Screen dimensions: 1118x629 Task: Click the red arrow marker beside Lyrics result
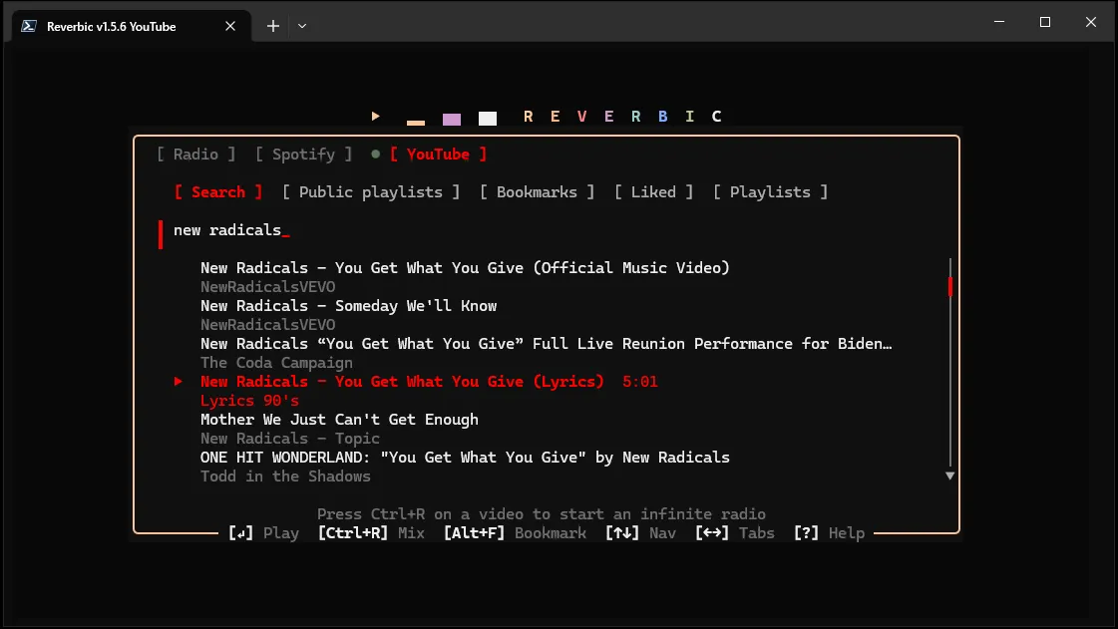pyautogui.click(x=179, y=381)
